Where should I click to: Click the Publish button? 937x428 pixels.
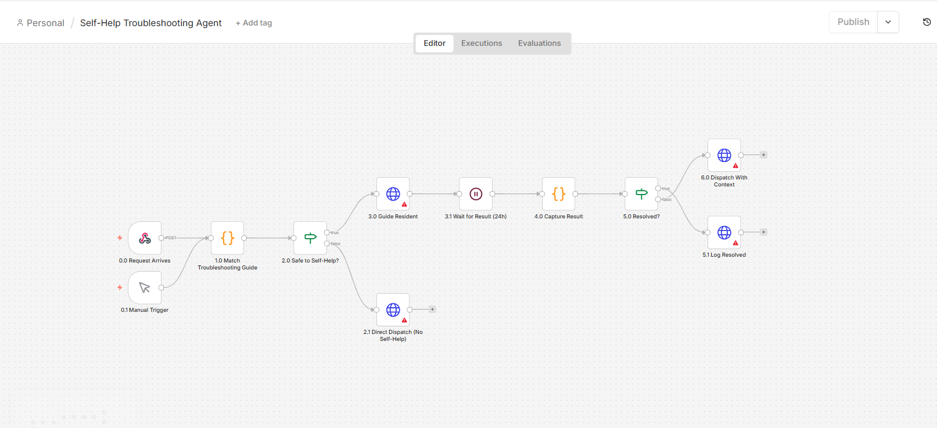pyautogui.click(x=853, y=22)
